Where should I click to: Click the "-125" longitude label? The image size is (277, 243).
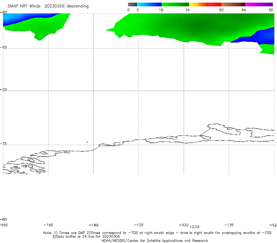pyautogui.click(x=229, y=225)
